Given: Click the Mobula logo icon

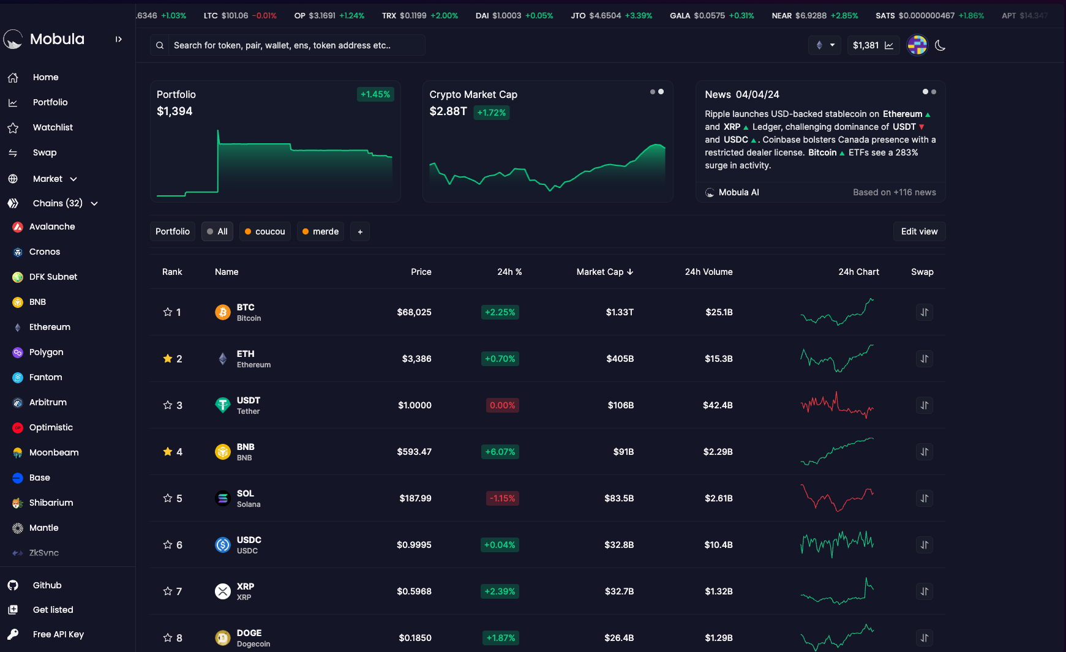Looking at the screenshot, I should point(13,39).
